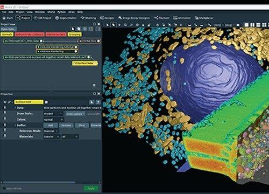Image resolution: width=269 pixels, height=194 pixels.
Task: Open the Edit menu
Action: pyautogui.click(x=11, y=12)
